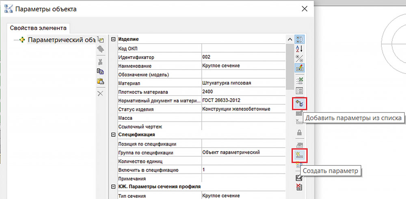
Task: Click the scroll-up arrow of the property list
Action: click(x=289, y=40)
